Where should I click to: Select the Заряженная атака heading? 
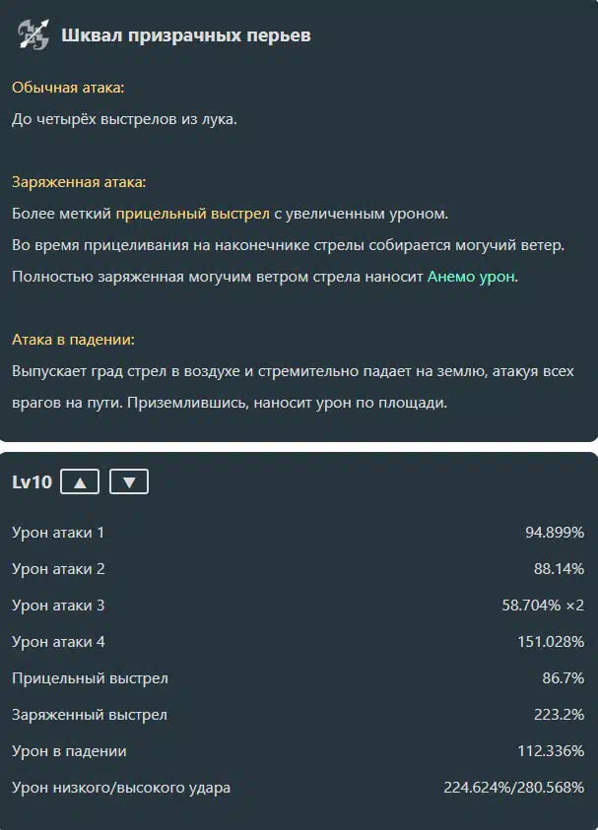[79, 182]
